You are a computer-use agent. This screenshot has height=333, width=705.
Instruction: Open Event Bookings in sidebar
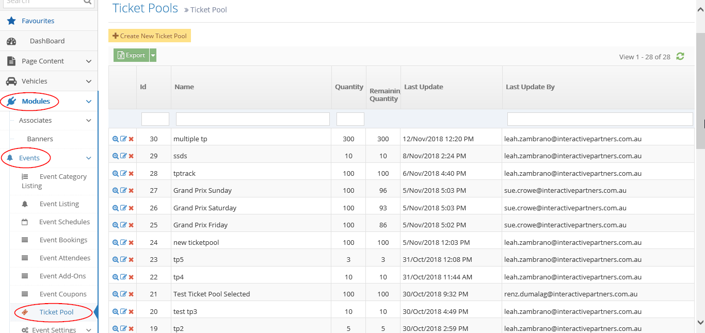(63, 240)
